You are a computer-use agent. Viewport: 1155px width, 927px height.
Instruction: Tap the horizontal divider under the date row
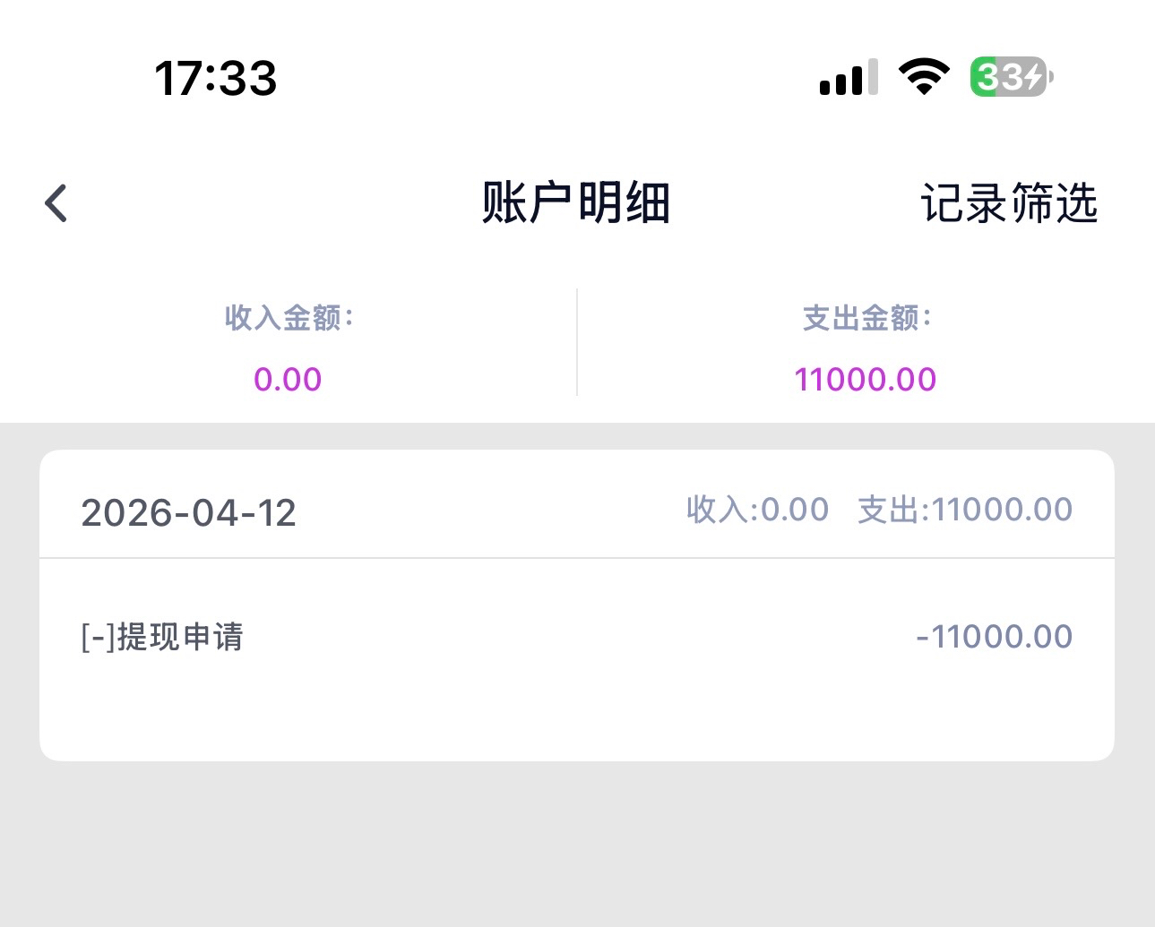(x=577, y=558)
